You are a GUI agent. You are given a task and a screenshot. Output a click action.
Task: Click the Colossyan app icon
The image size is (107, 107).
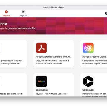click(x=88, y=81)
